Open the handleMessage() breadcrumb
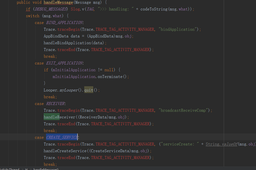Image resolution: width=256 pixels, height=170 pixels. 46,169
